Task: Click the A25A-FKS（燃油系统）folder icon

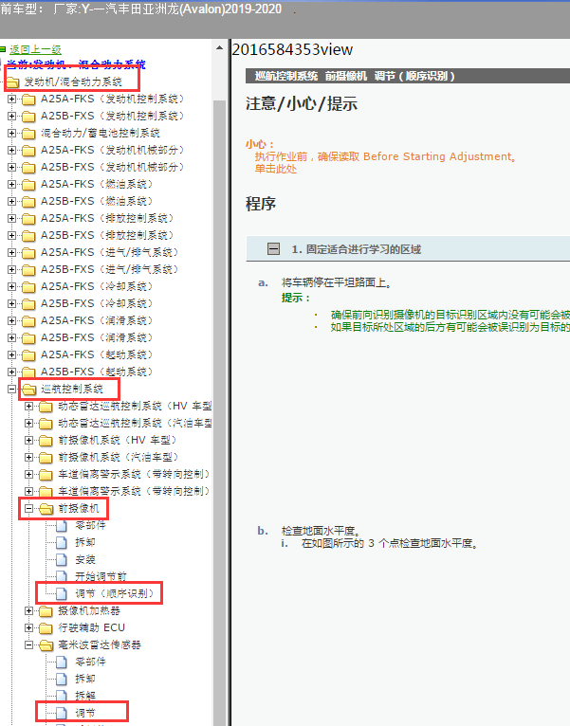Action: (28, 185)
